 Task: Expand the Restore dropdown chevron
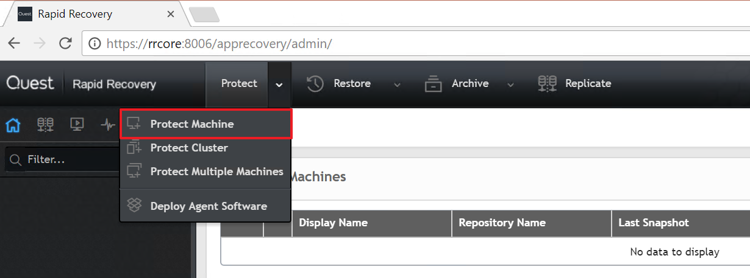[x=397, y=85]
